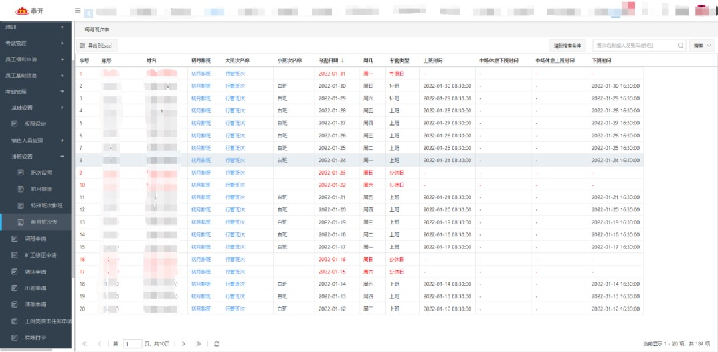Click the refresh table icon

coord(217,343)
